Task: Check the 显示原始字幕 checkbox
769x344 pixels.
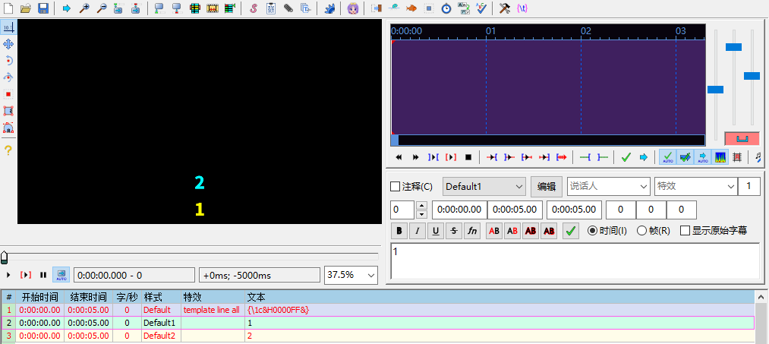Action: [x=685, y=231]
